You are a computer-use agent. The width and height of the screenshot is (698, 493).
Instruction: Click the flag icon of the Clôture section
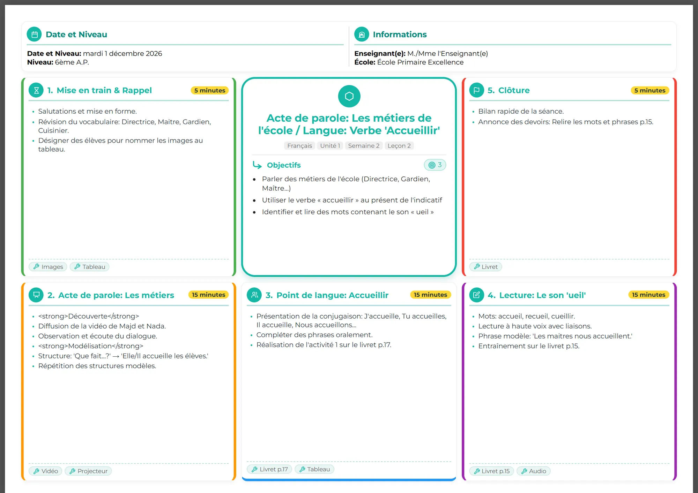(476, 90)
